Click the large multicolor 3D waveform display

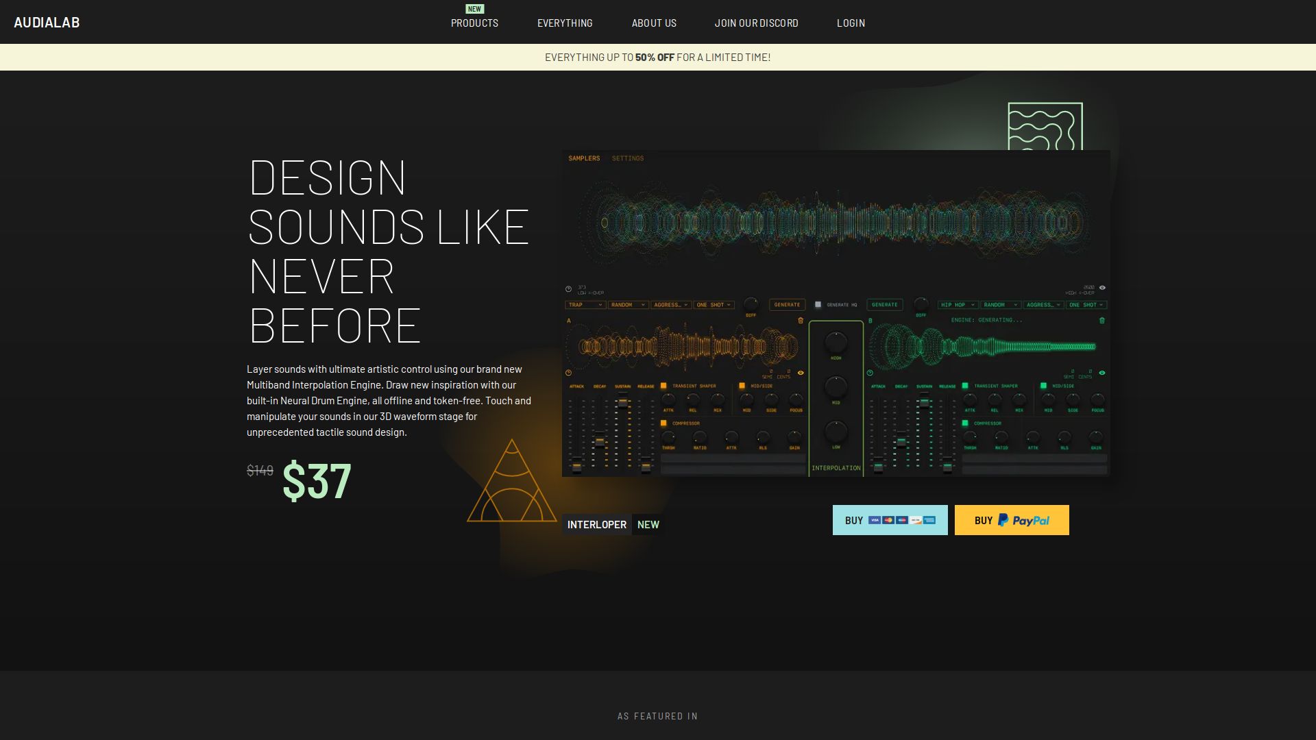836,223
